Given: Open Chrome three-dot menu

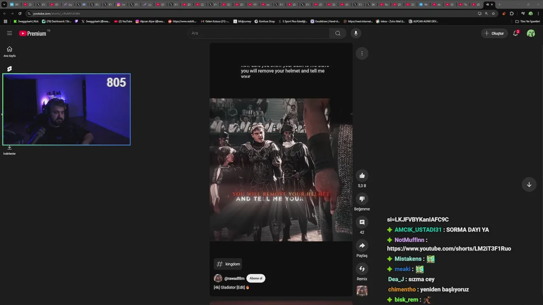Looking at the screenshot, I should [538, 14].
